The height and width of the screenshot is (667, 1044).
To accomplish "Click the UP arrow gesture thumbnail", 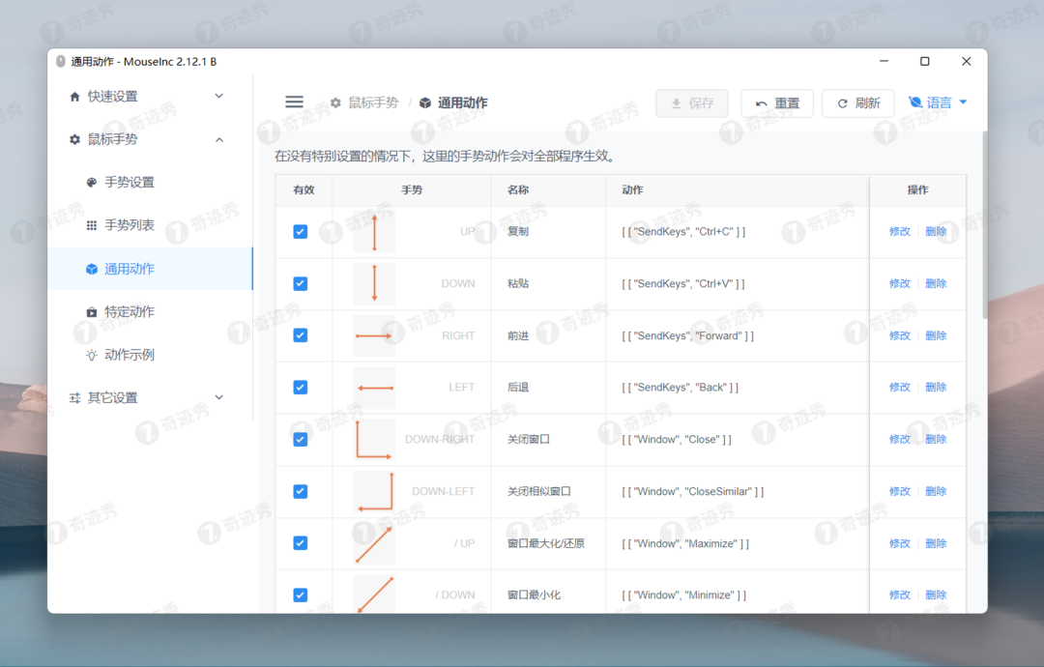I will (x=374, y=231).
